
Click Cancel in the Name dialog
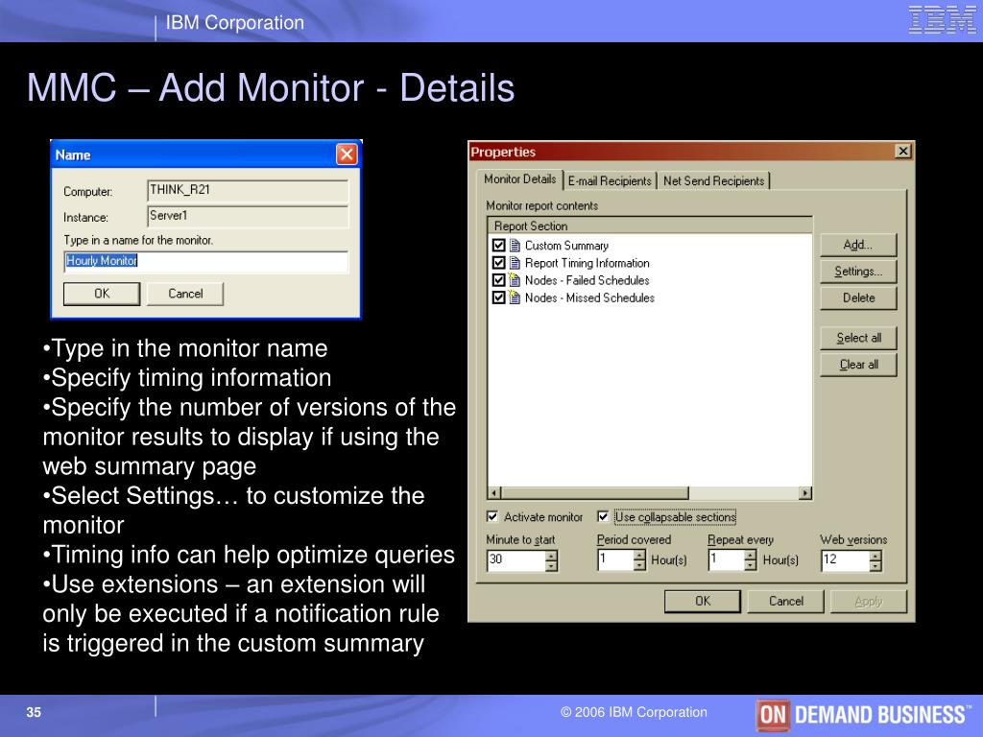185,294
